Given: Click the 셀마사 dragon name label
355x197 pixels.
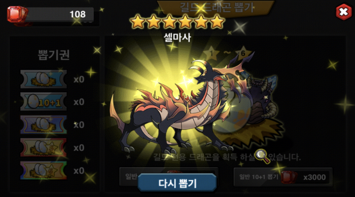Looking at the screenshot, I should [177, 37].
